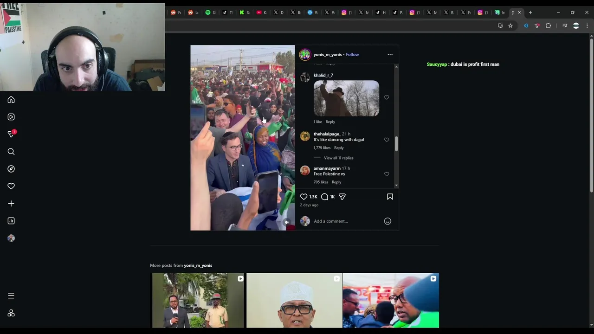Screen dimensions: 594x334
Task: Reply to amanmayarm's comment
Action: pos(336,182)
